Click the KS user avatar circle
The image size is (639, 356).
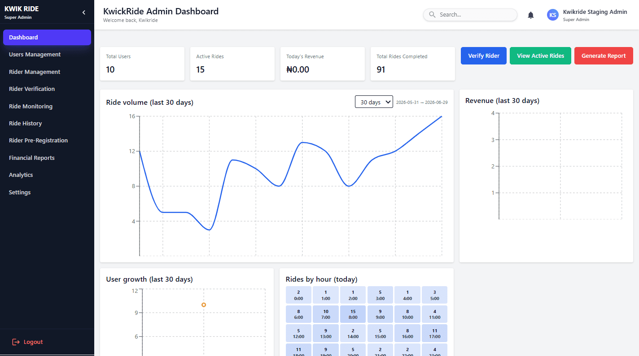553,15
